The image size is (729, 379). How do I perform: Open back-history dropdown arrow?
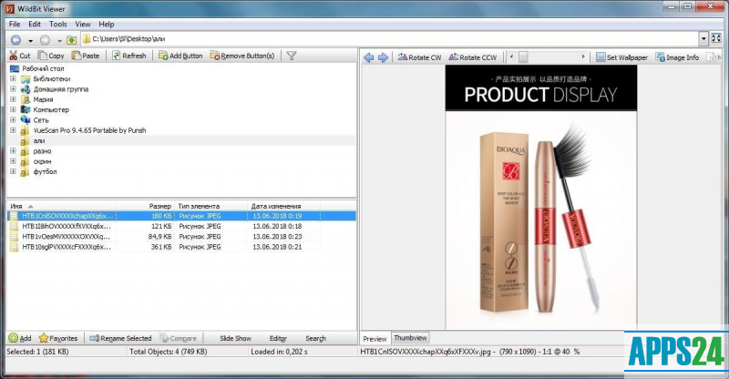[x=30, y=40]
